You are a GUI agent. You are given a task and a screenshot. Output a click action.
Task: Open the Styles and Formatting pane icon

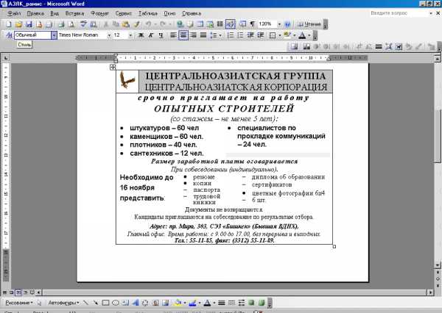coord(9,35)
